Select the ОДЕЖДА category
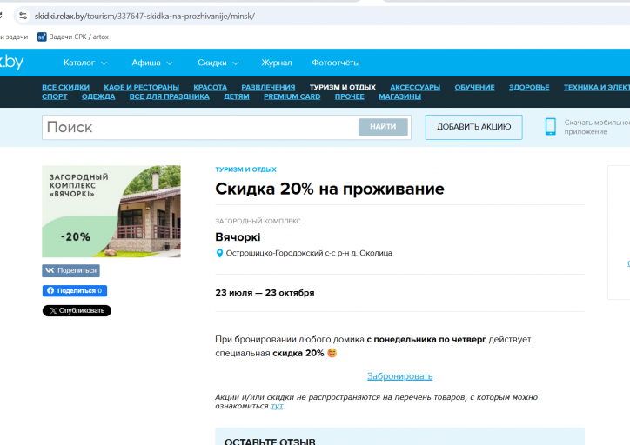Screen dimensions: 630x445 click(98, 96)
